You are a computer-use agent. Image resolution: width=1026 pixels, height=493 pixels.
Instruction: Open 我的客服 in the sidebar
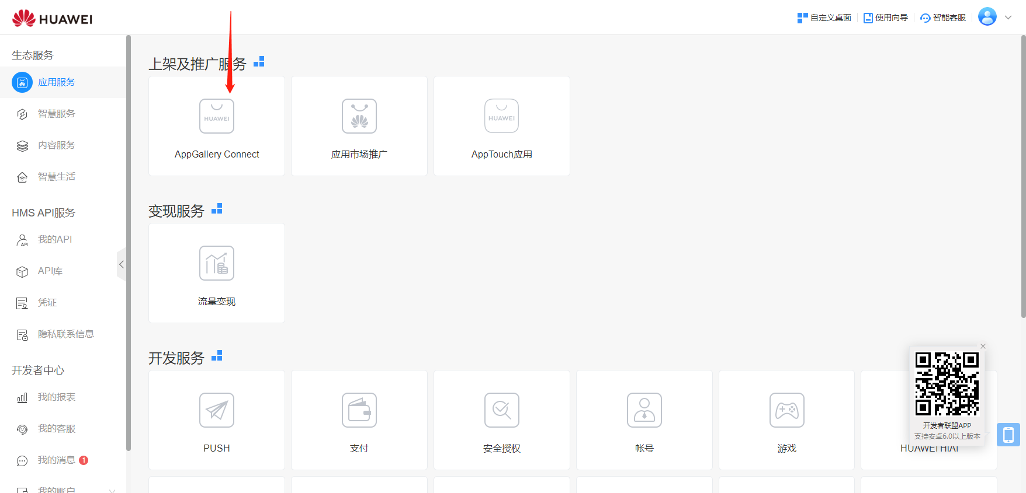63,429
